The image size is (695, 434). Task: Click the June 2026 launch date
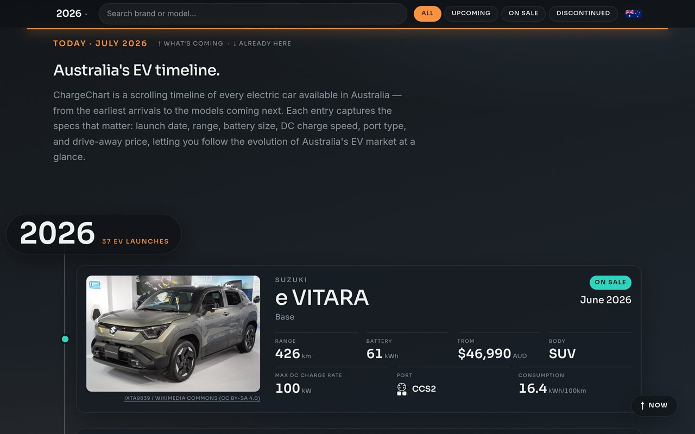tap(605, 300)
